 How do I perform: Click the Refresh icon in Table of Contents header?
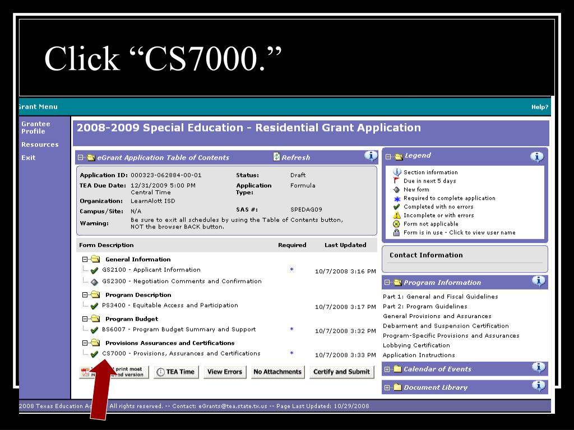276,157
